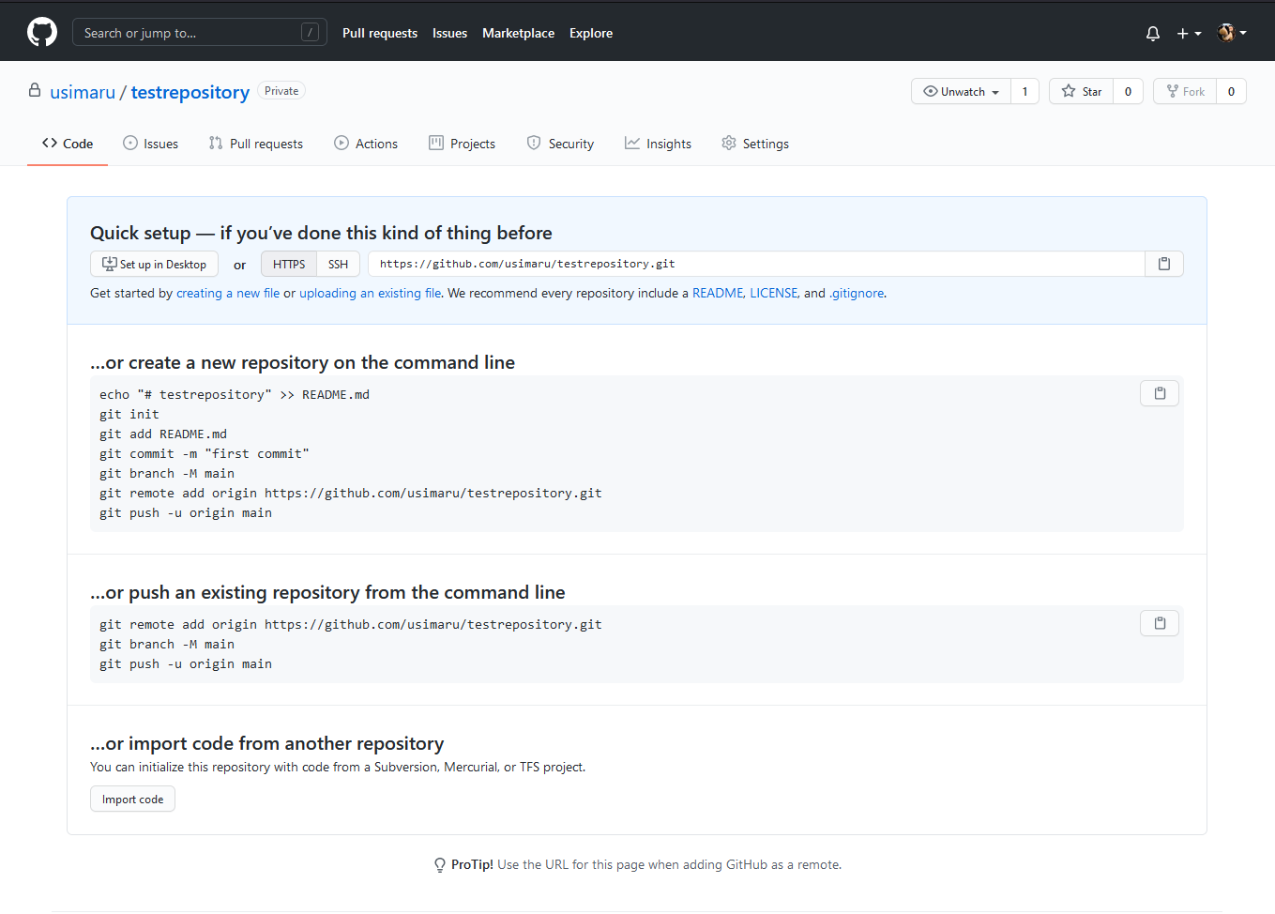The height and width of the screenshot is (914, 1275).
Task: Switch to the Code tab
Action: tap(68, 144)
